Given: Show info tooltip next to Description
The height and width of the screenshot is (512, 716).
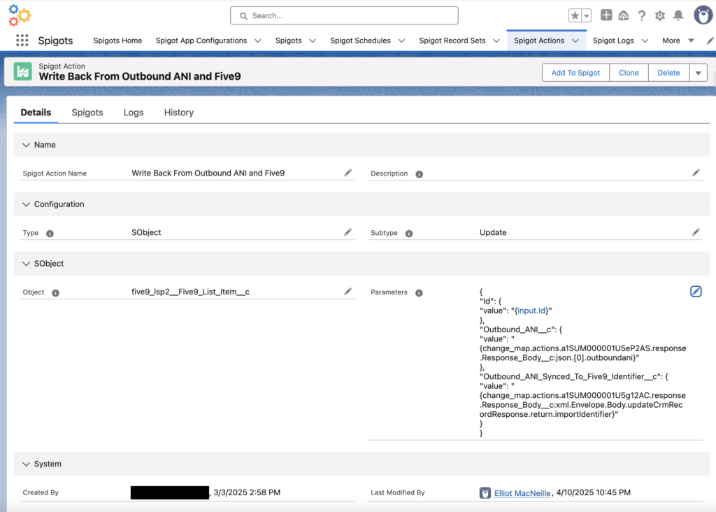Looking at the screenshot, I should 420,174.
